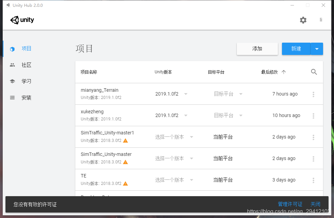Sort by the 最后修改 column header
The height and width of the screenshot is (218, 334).
(269, 72)
